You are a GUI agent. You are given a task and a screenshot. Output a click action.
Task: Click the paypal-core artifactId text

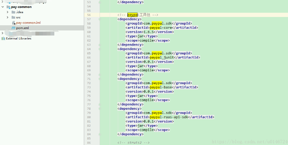(x=161, y=28)
